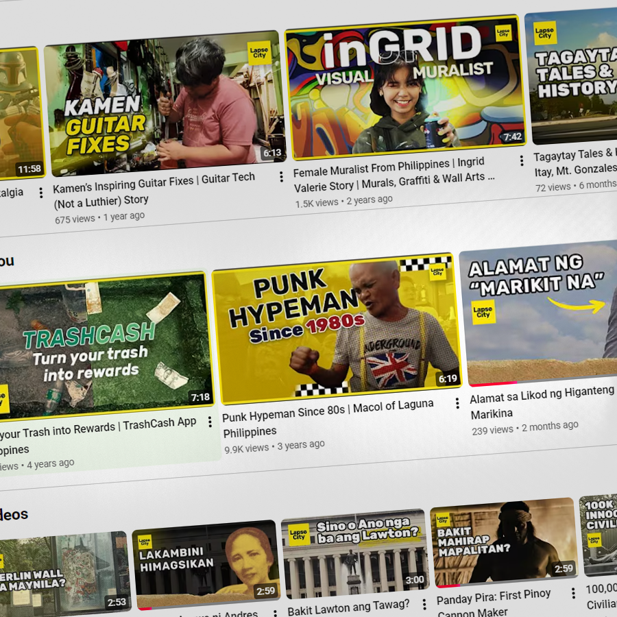
Task: Open the Boba Fett helmet thumbnail with 11:58 duration
Action: click(x=22, y=114)
